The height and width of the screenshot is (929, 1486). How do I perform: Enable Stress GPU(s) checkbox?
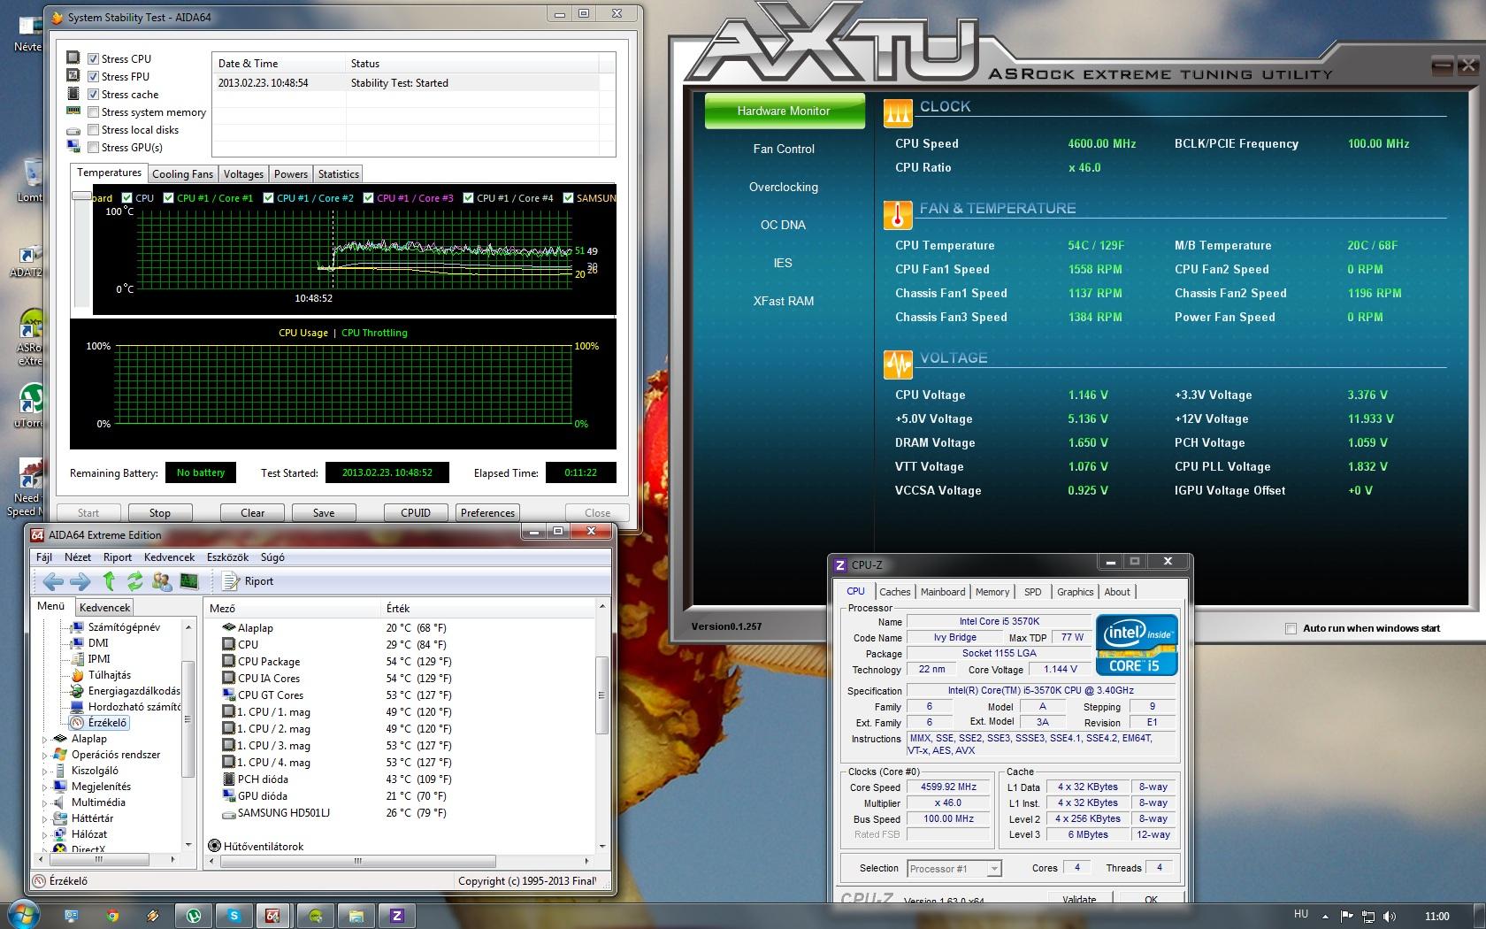point(93,147)
